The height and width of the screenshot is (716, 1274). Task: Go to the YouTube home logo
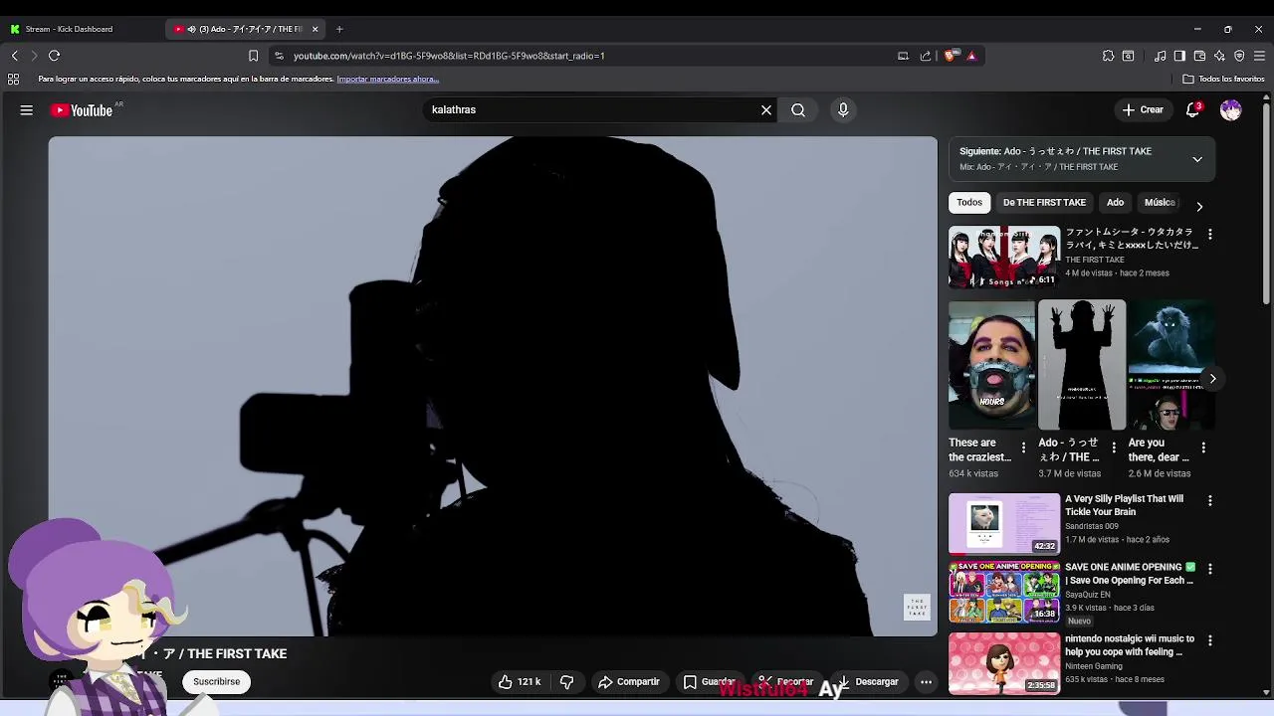coord(83,110)
